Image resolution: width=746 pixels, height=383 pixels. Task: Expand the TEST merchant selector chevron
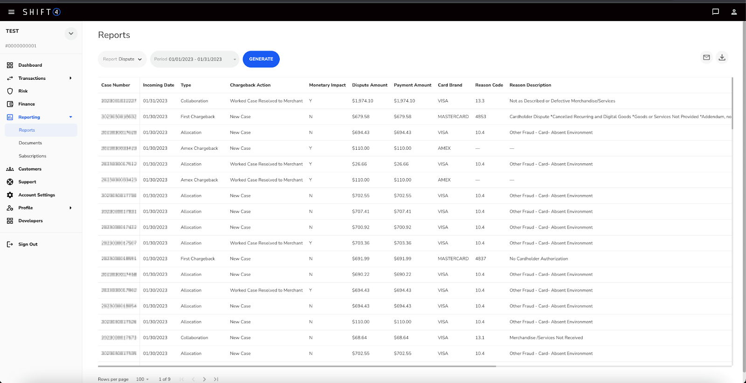(x=71, y=34)
